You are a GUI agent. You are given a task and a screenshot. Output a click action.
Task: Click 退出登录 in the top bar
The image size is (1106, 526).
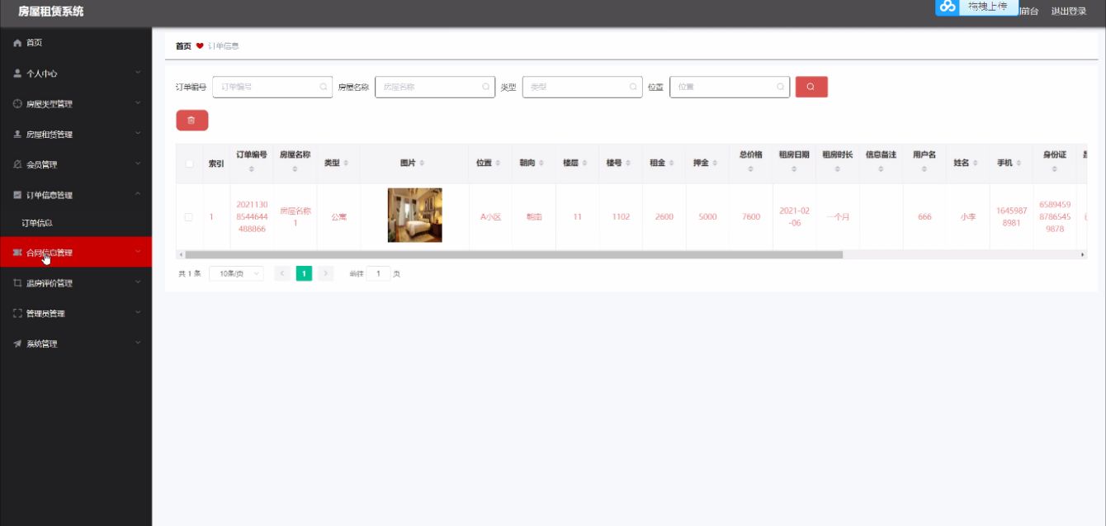[x=1069, y=11]
